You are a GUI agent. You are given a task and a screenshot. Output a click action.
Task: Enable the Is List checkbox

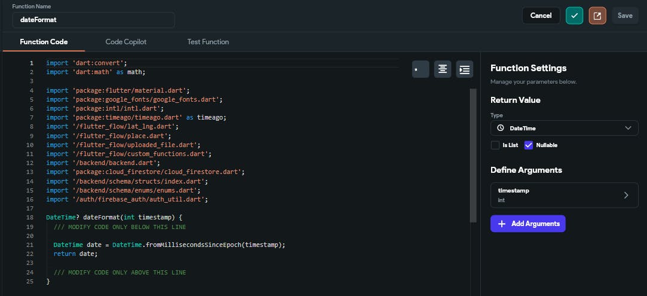[x=495, y=145]
